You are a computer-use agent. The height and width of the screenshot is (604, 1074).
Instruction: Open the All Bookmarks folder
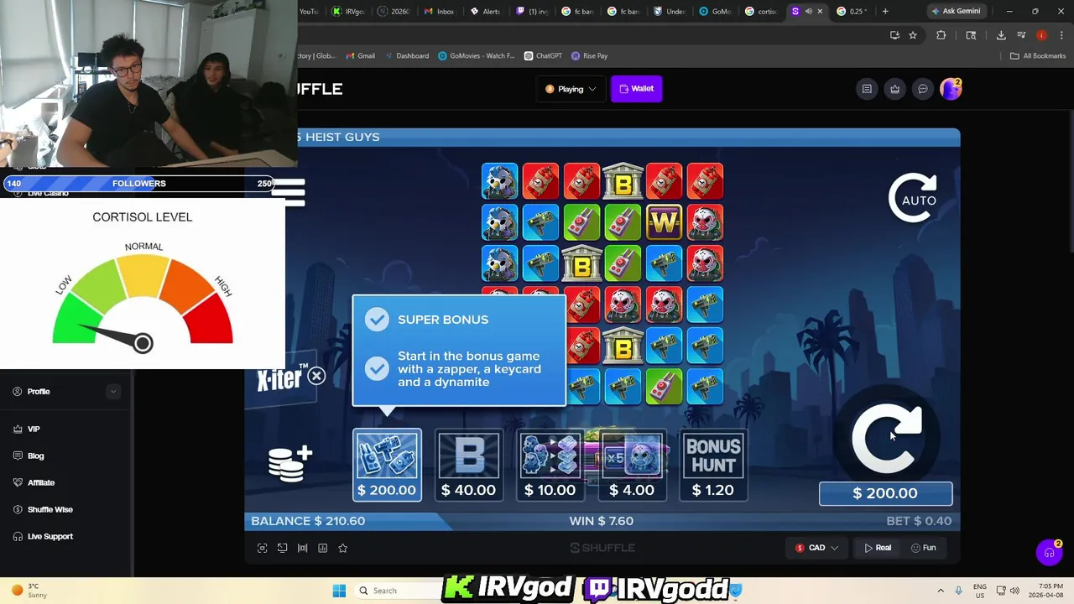click(1038, 55)
